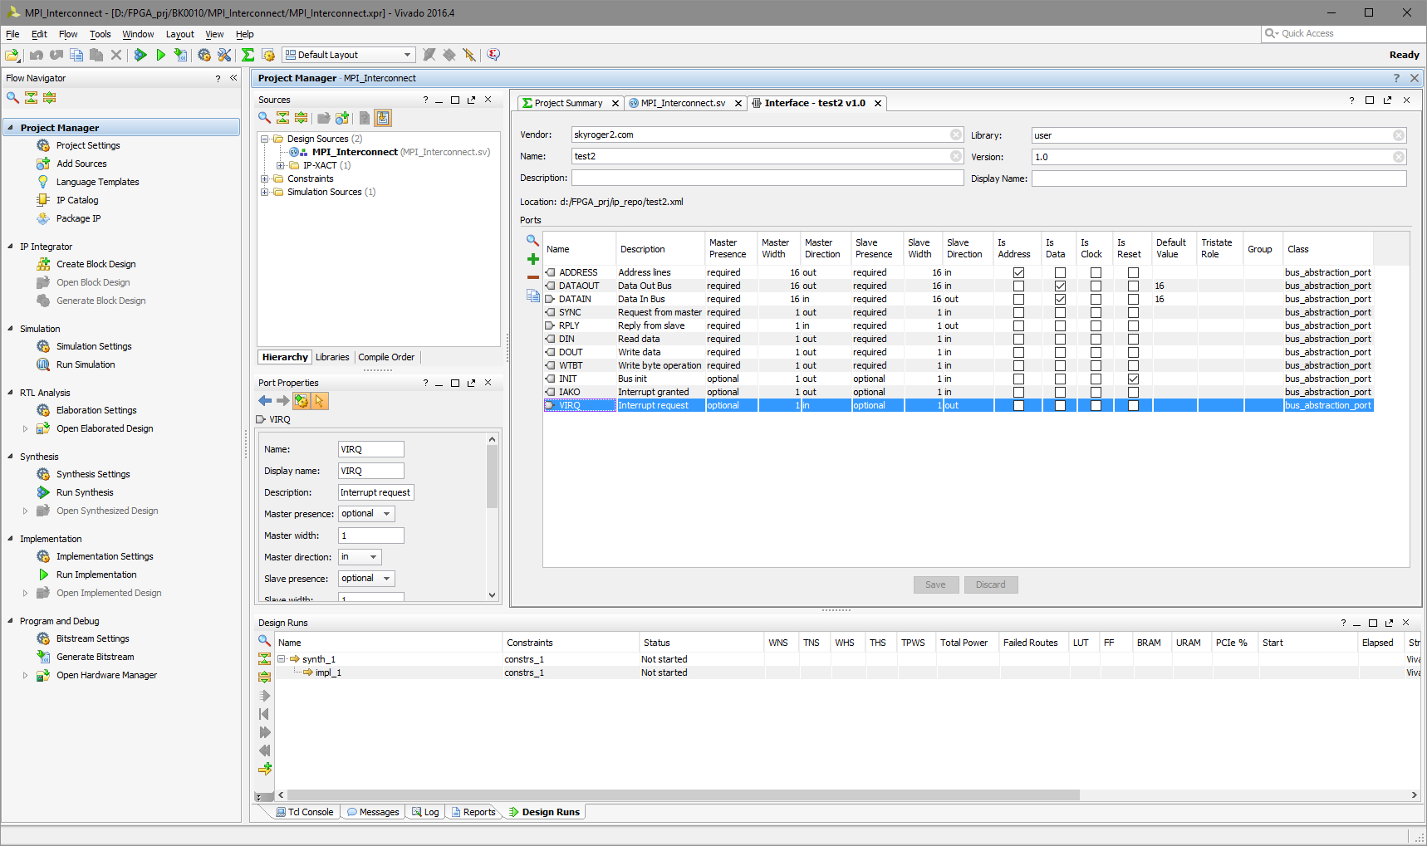
Task: Click the Open Project toolbar icon
Action: point(12,55)
